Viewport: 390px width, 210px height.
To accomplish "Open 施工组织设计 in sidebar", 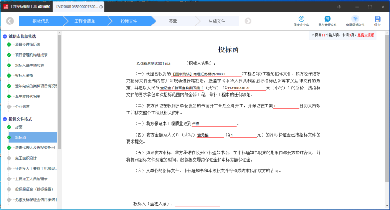I will pos(25,158).
